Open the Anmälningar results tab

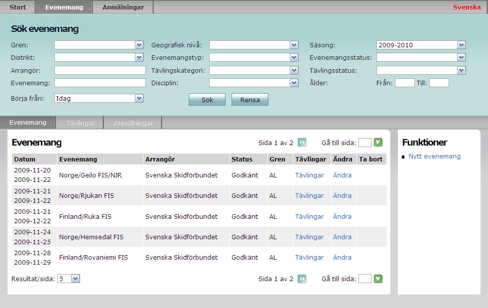tap(133, 123)
